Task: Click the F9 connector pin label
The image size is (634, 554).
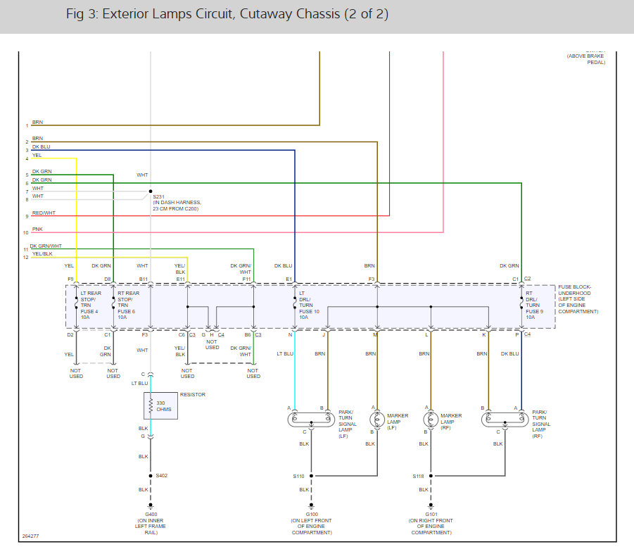Action: point(70,279)
